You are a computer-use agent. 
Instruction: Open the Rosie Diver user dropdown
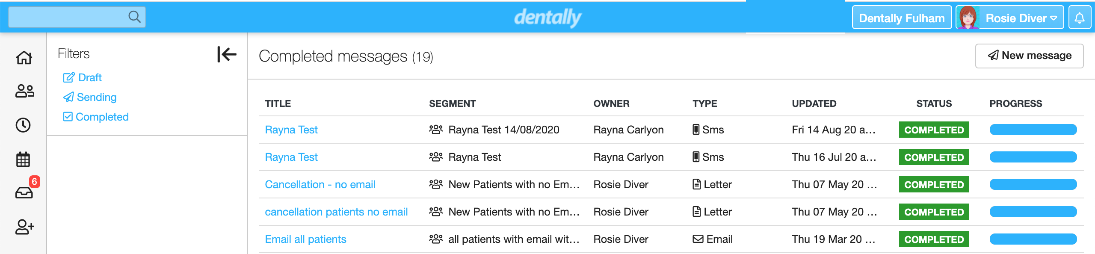[1020, 18]
